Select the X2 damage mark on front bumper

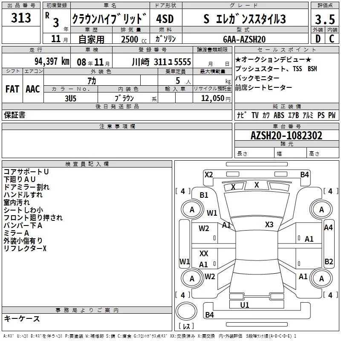pos(208,174)
